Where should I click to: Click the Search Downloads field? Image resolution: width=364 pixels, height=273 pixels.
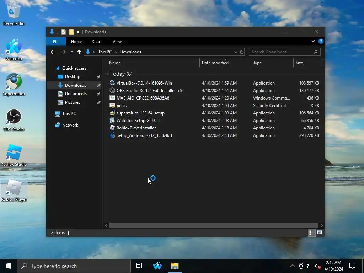[285, 52]
